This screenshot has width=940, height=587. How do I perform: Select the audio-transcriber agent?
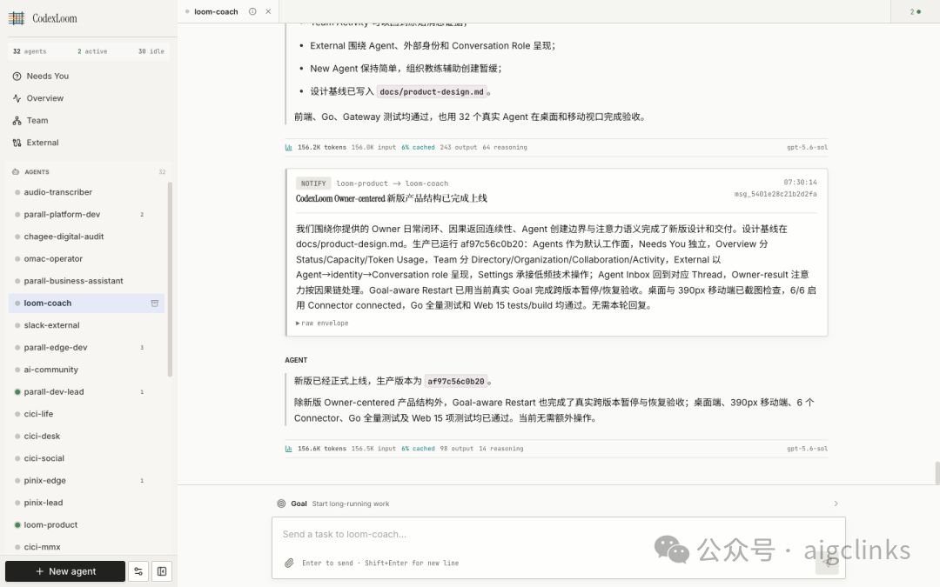[86, 192]
